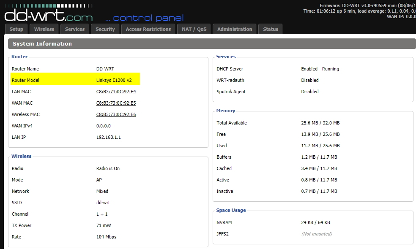Click the System Information header bar

click(x=212, y=44)
